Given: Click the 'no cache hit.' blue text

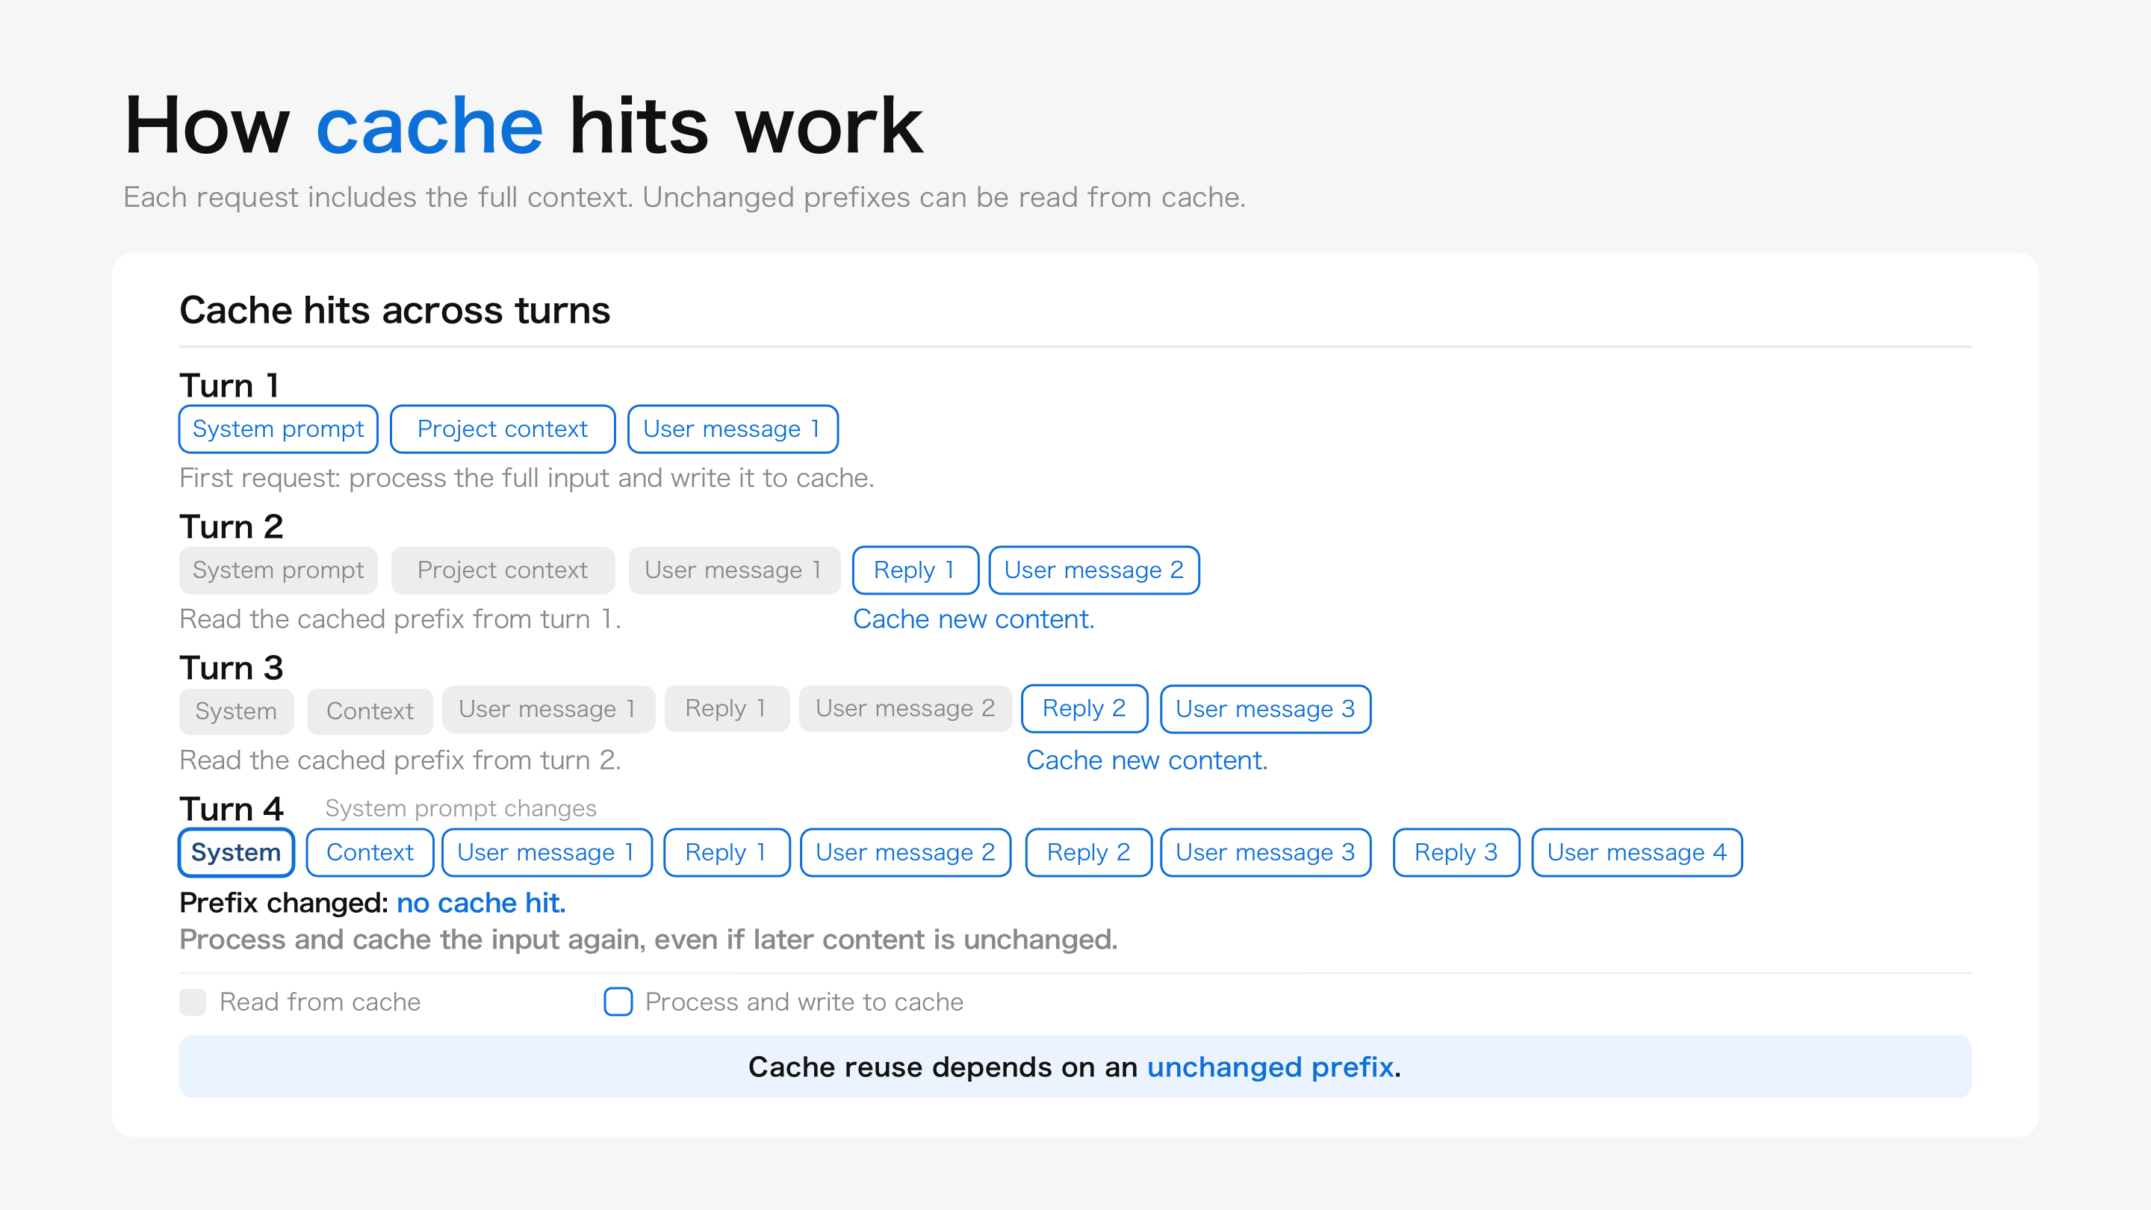Looking at the screenshot, I should [481, 903].
